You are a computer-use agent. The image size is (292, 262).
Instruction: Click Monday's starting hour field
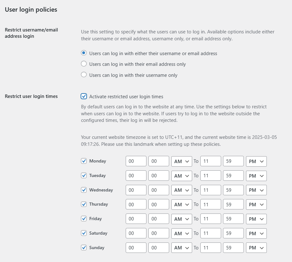pos(136,161)
